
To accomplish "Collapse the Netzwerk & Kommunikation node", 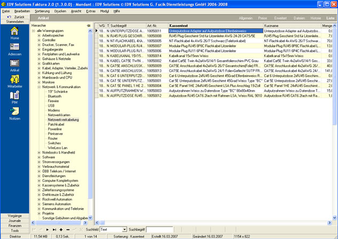I will pyautogui.click(x=39, y=86).
